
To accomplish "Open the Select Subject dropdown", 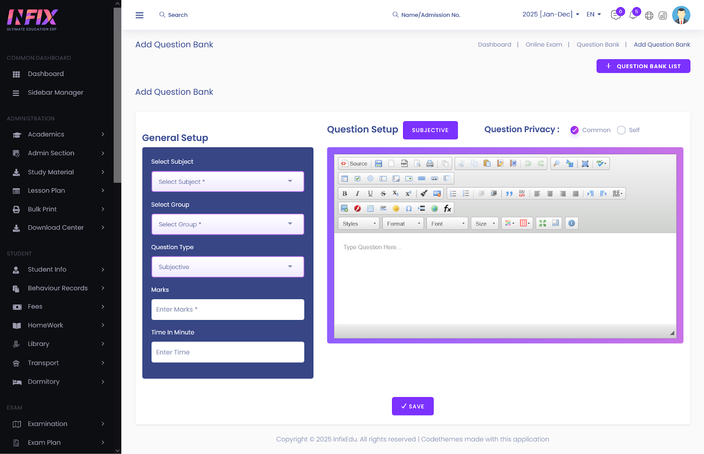I will click(227, 182).
